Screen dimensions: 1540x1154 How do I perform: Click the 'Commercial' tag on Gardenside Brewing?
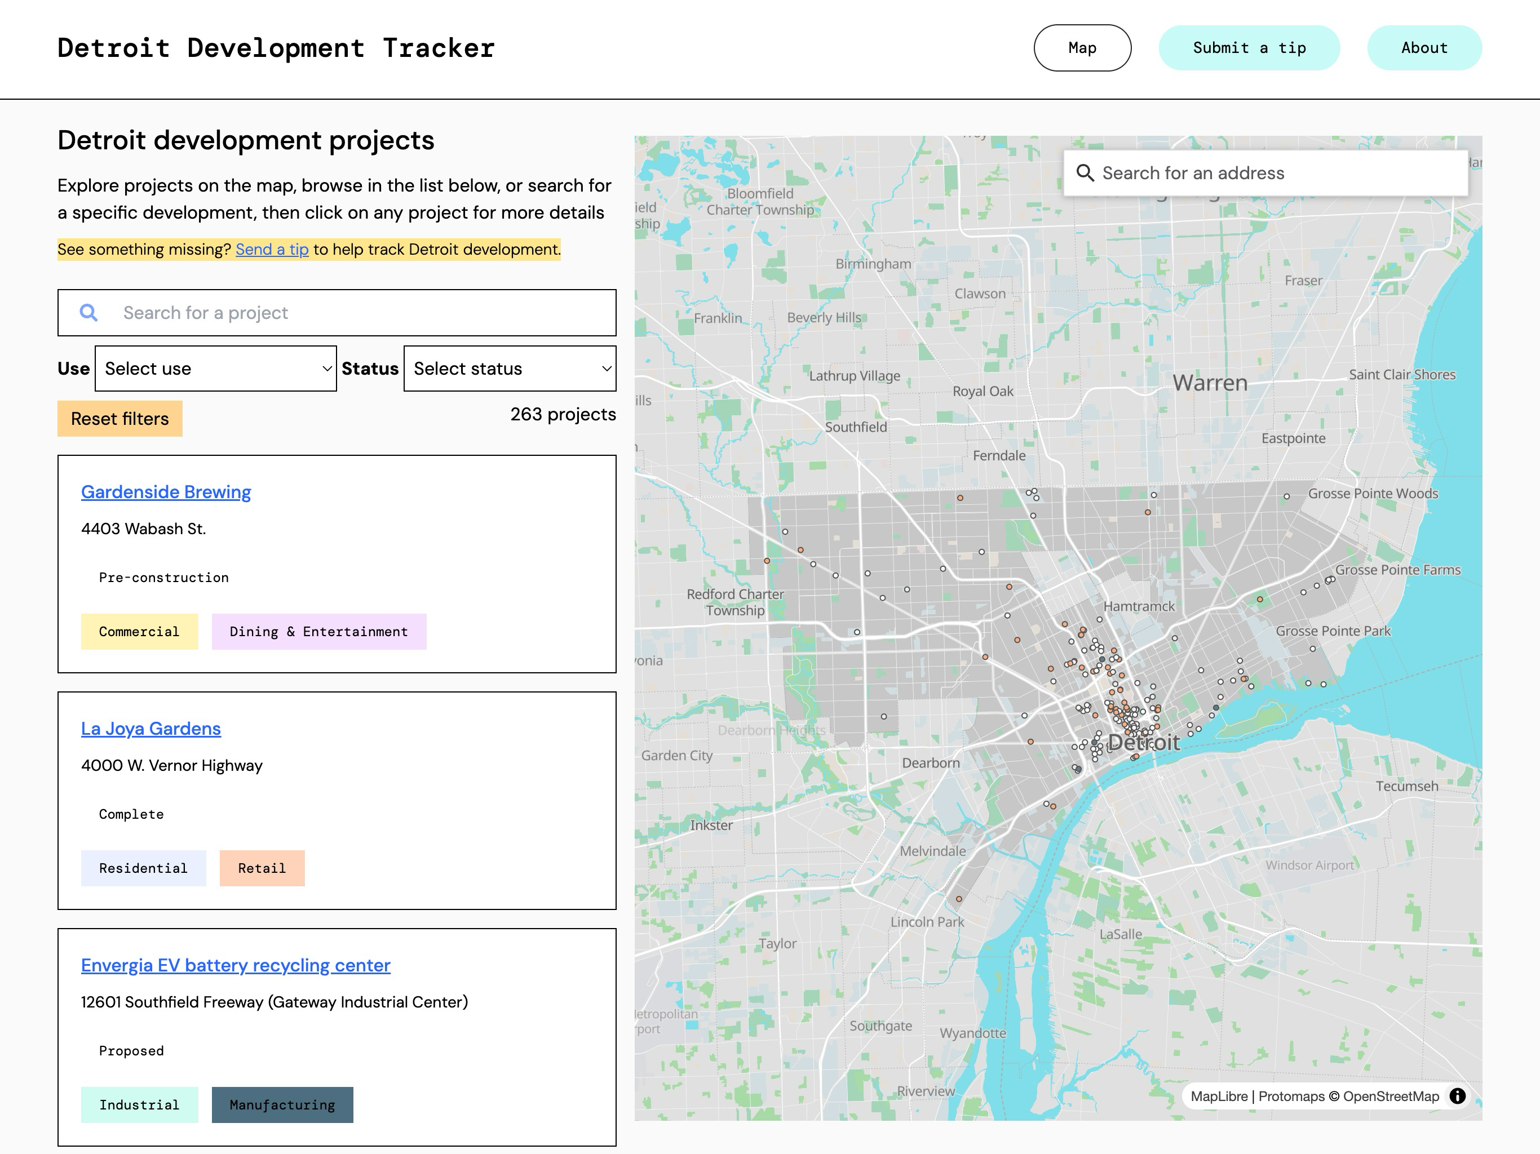[139, 631]
